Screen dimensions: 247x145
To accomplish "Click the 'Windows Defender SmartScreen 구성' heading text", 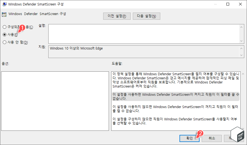I will coord(37,14).
